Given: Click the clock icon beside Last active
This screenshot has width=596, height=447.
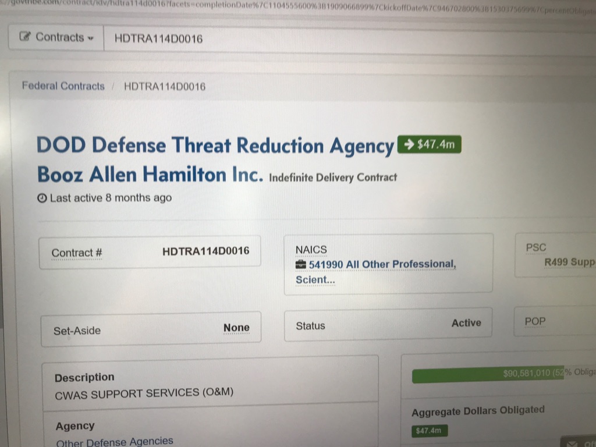Looking at the screenshot, I should pos(42,198).
